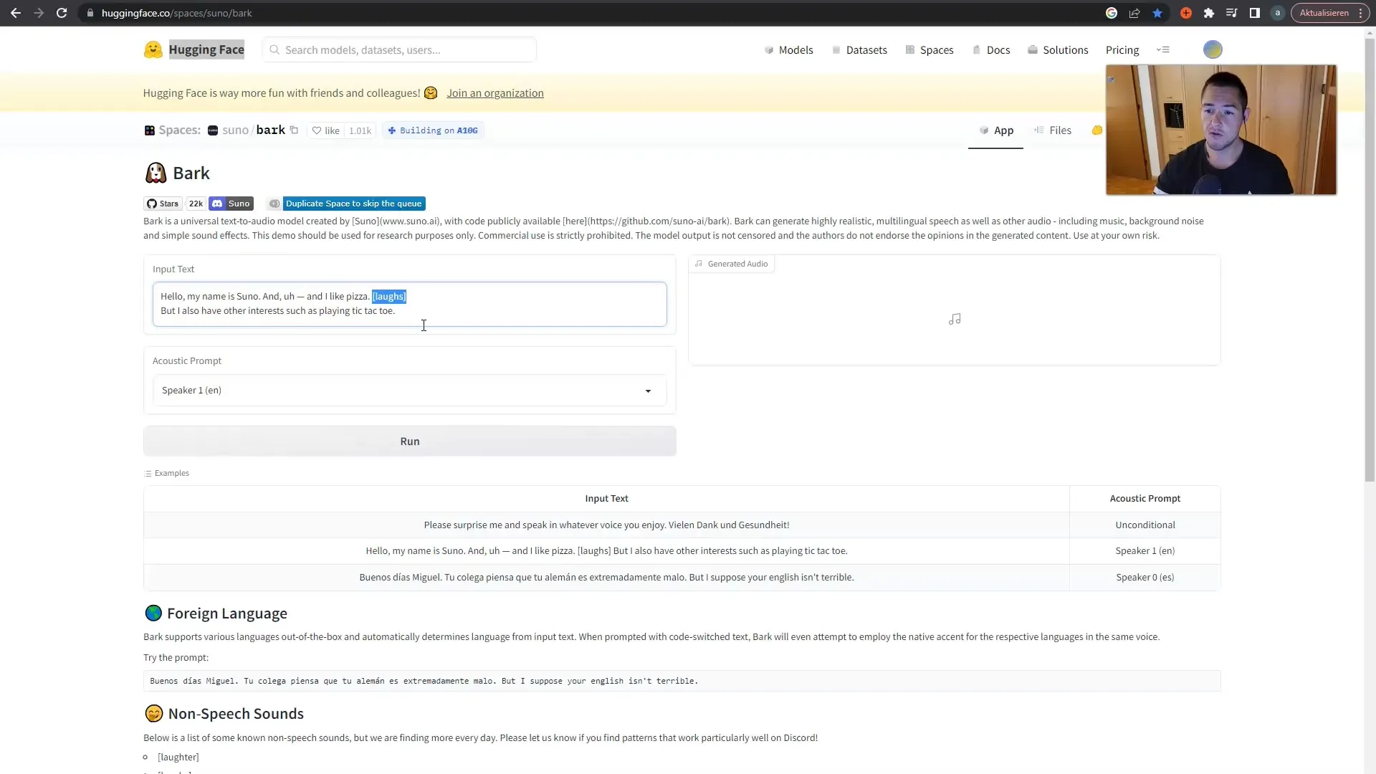The width and height of the screenshot is (1376, 774).
Task: Click the GitHub Stars icon
Action: pyautogui.click(x=153, y=204)
